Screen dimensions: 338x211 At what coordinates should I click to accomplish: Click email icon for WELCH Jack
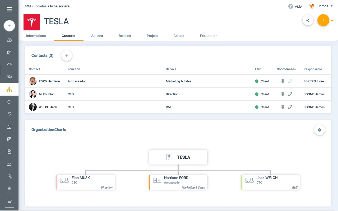pyautogui.click(x=283, y=107)
